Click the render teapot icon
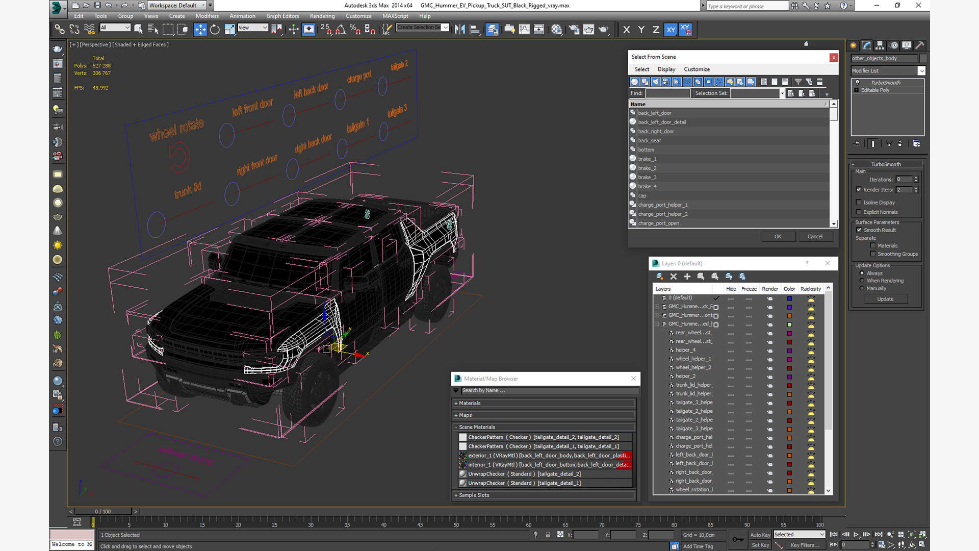Image resolution: width=979 pixels, height=551 pixels. (x=604, y=30)
